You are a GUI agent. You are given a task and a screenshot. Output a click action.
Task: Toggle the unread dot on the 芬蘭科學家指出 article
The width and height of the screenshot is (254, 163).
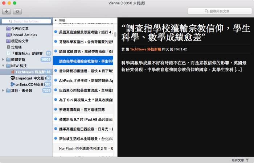point(56,41)
